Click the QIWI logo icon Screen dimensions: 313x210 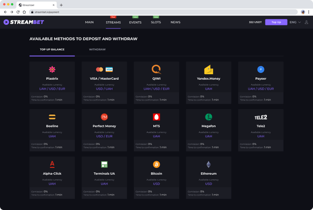point(156,69)
